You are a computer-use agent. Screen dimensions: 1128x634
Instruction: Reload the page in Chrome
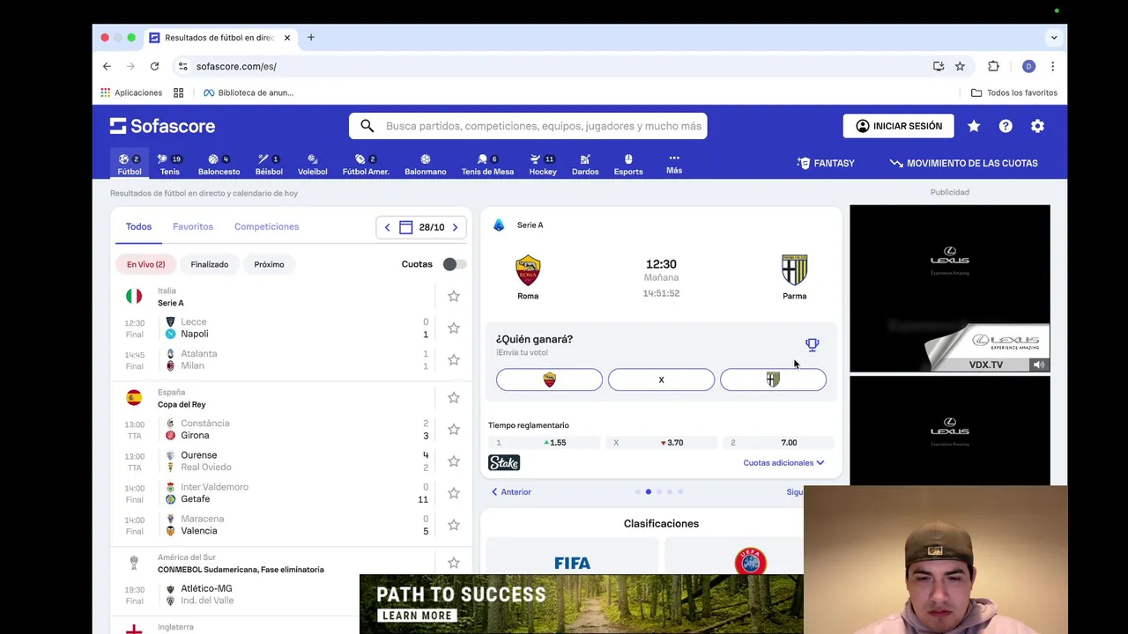(154, 66)
